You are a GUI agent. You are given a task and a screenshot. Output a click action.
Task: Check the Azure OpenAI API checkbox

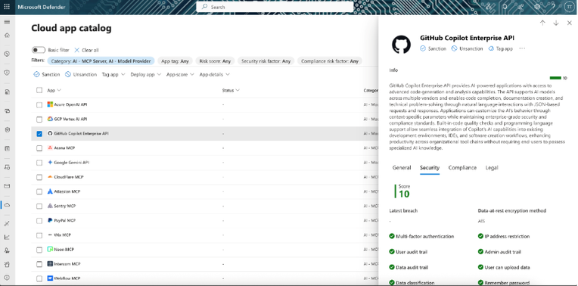point(39,104)
